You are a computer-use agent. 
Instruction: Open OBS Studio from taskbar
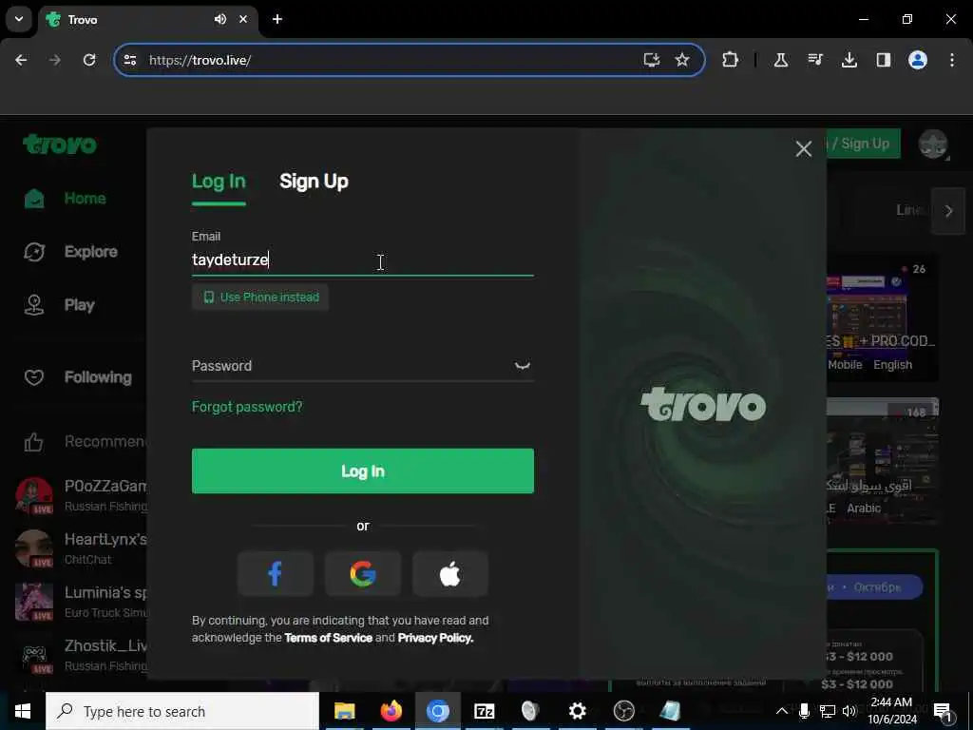pos(623,711)
